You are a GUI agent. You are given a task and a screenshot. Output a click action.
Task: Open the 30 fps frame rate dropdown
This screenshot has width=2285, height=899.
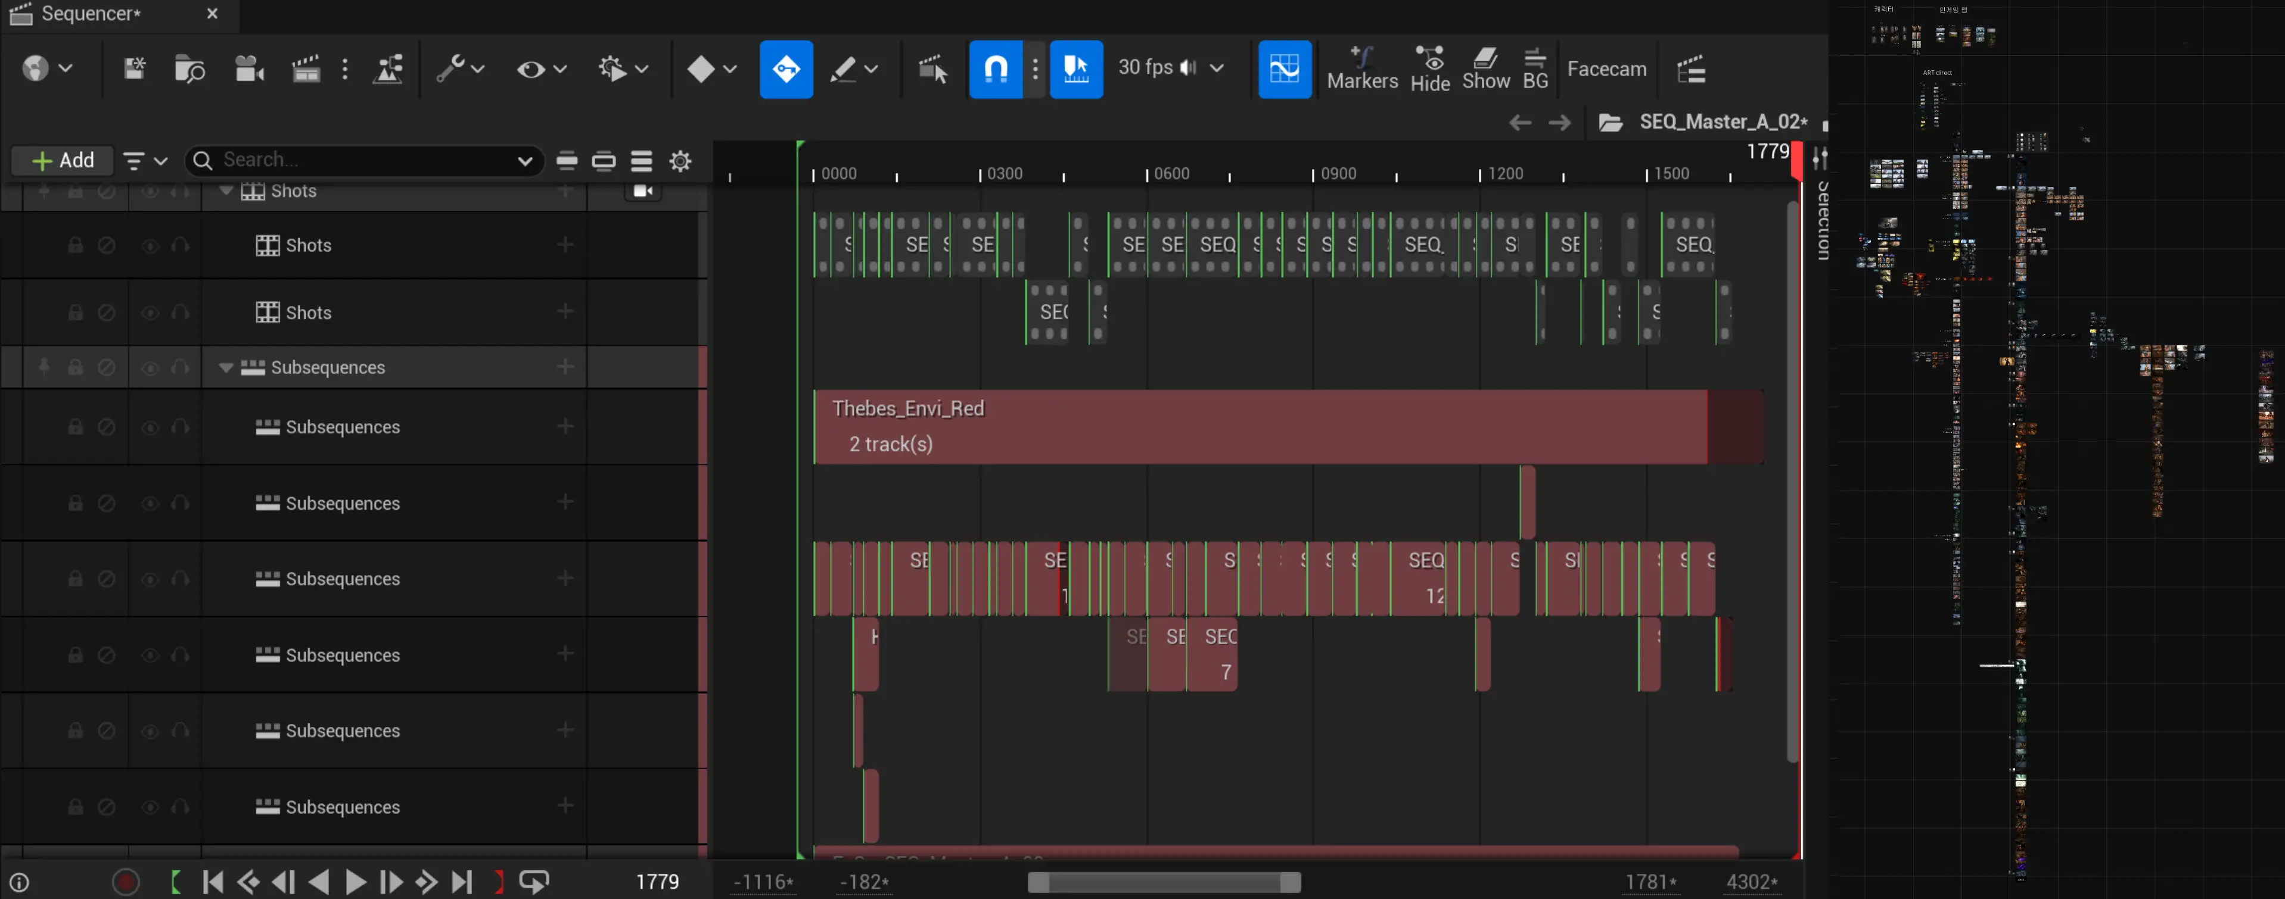[x=1171, y=68]
